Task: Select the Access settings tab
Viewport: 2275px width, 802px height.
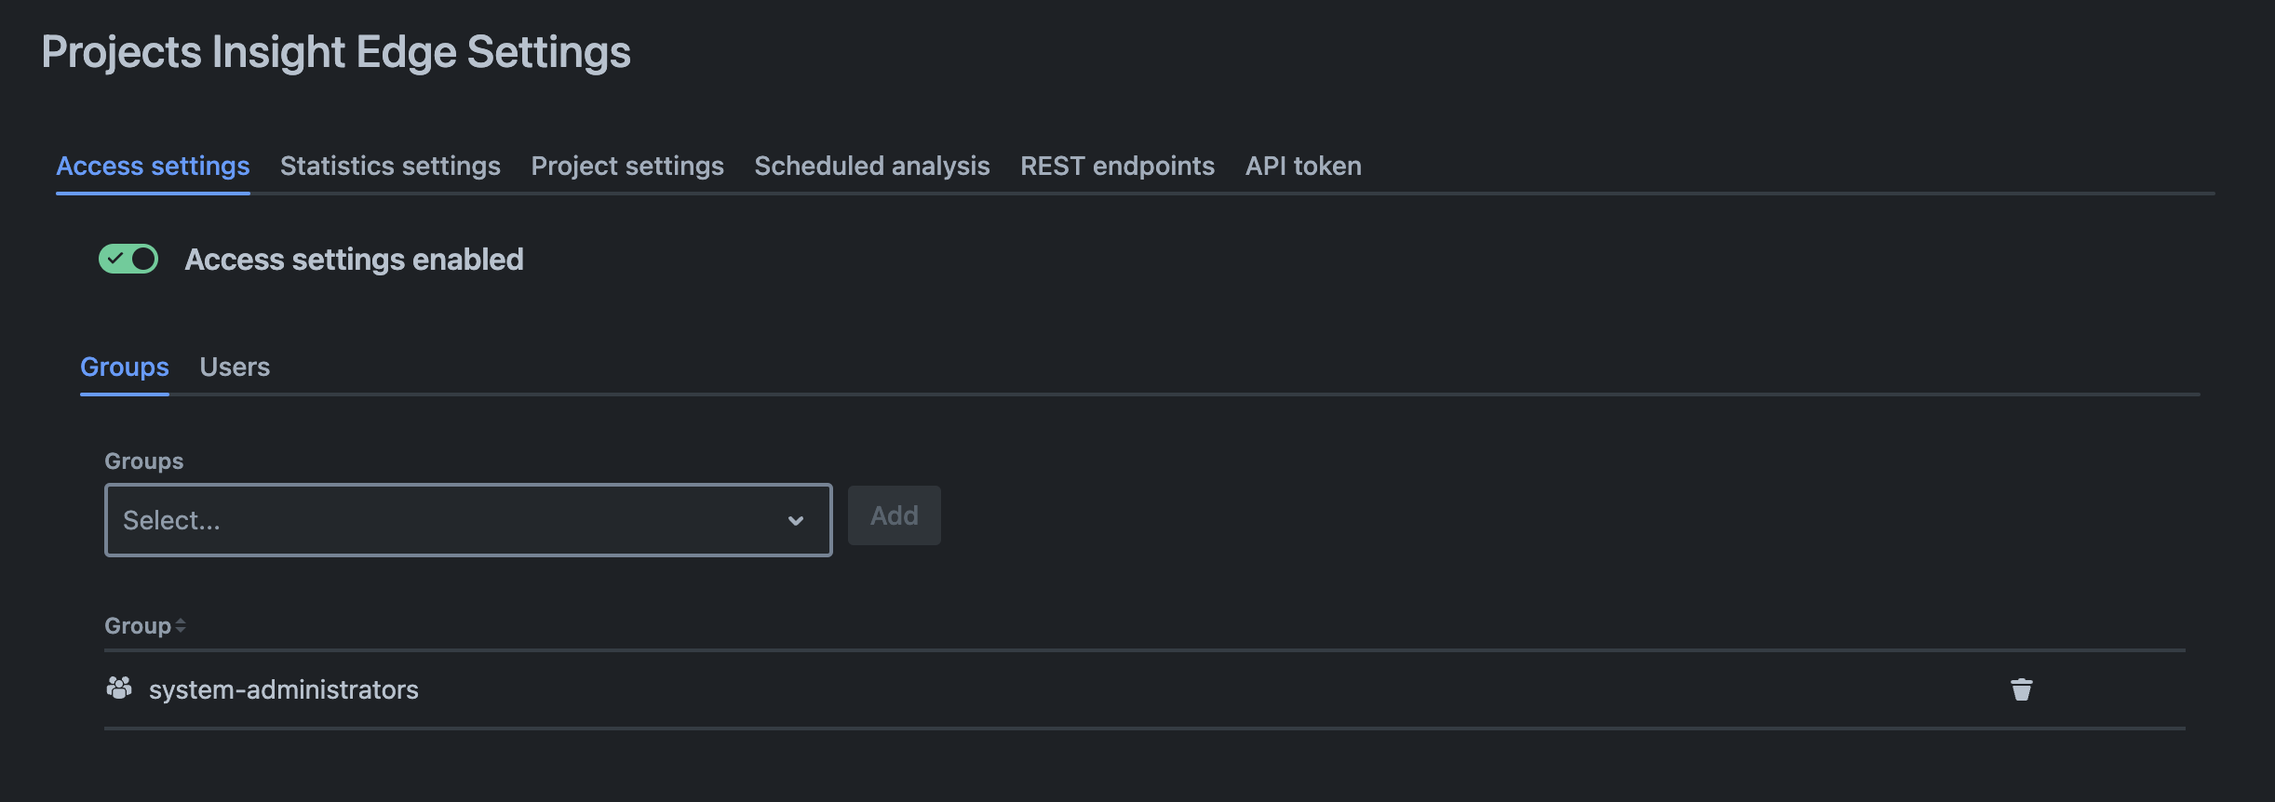Action: pos(153,166)
